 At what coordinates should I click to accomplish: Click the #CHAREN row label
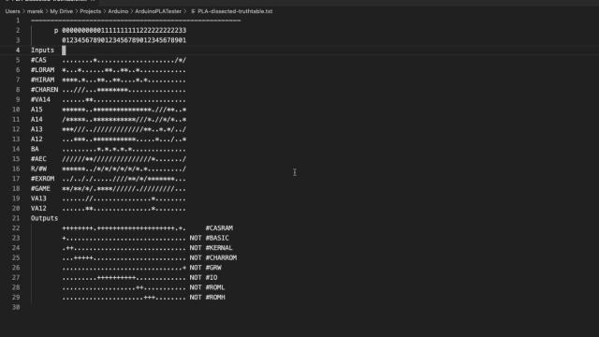tap(44, 90)
